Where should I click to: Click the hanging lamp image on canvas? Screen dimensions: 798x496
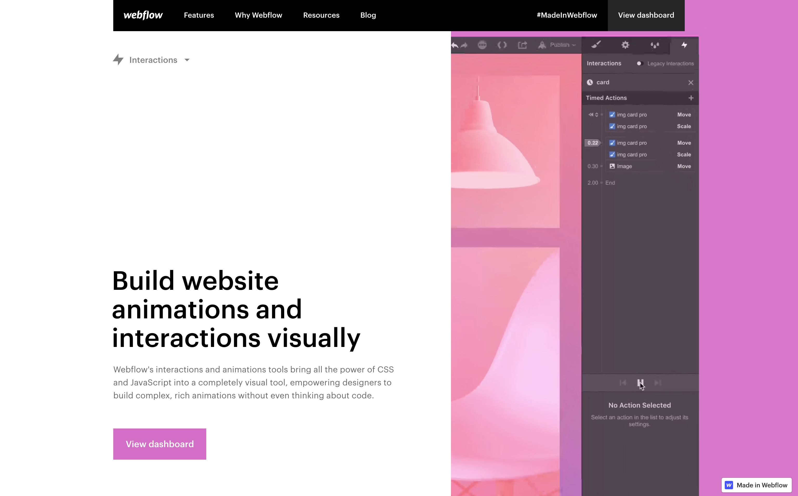pyautogui.click(x=505, y=152)
